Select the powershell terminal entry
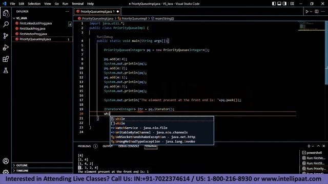Screen dimensions: 328x184 (x=314, y=153)
